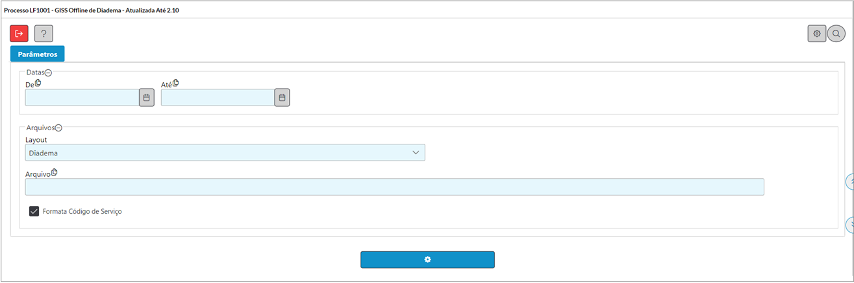Open the Layout dropdown showing Diadema

225,152
